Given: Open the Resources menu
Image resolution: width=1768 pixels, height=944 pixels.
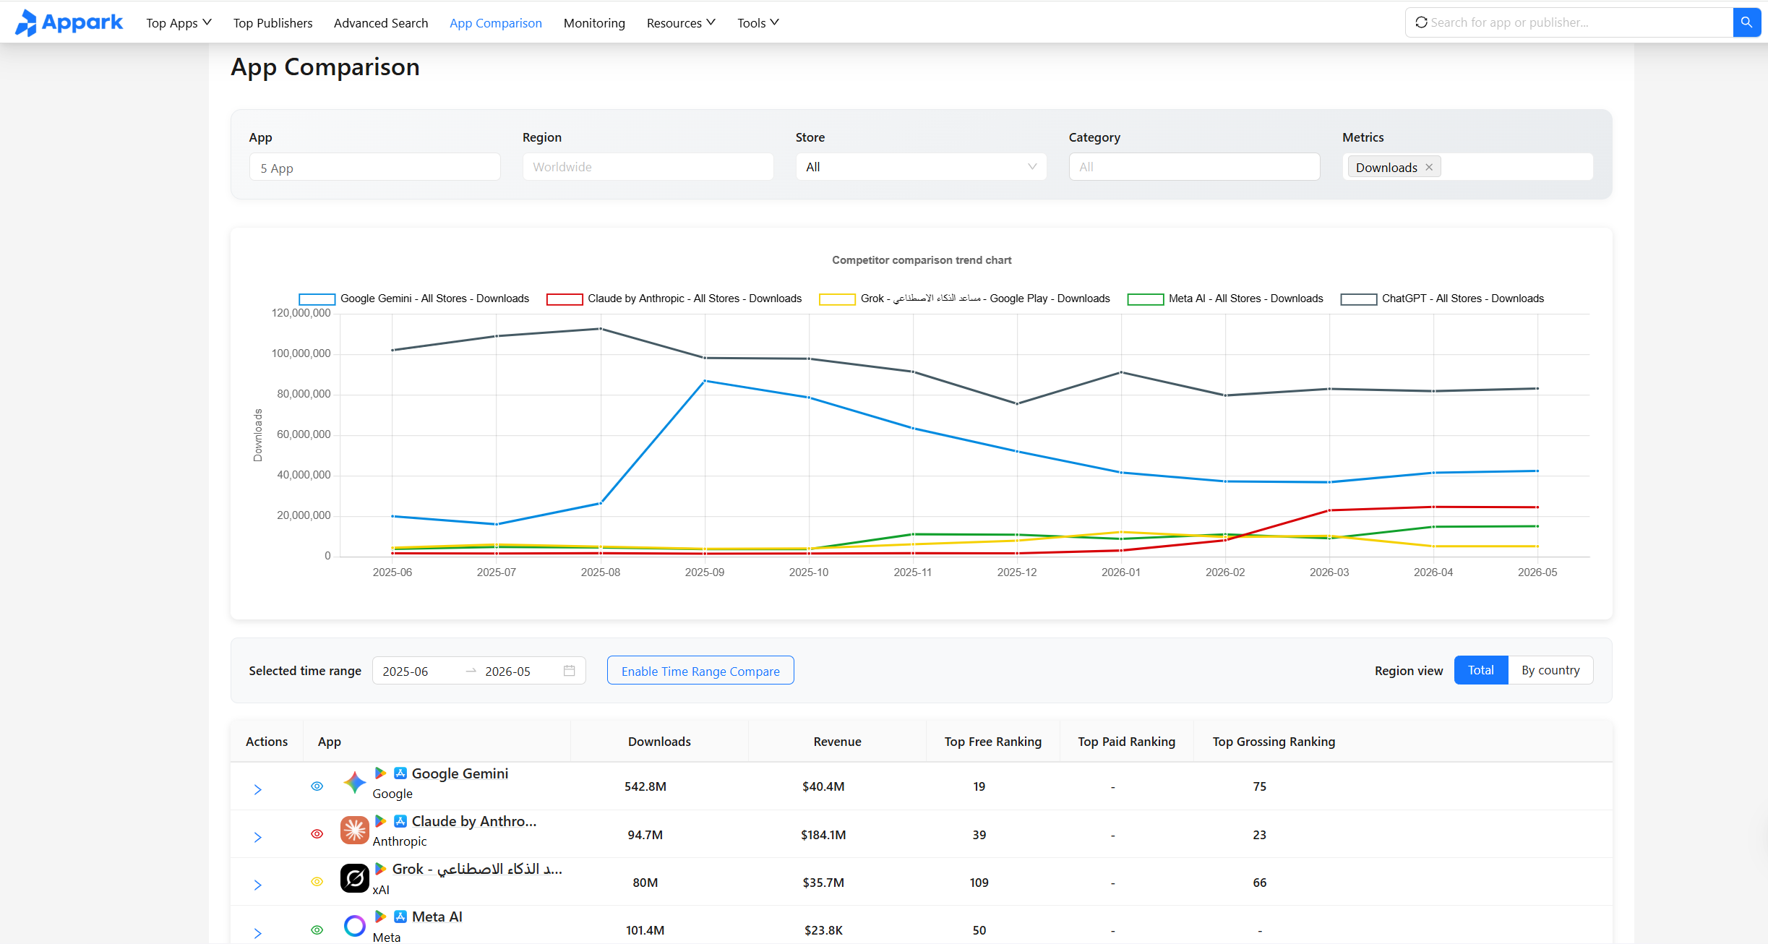Looking at the screenshot, I should pos(681,23).
